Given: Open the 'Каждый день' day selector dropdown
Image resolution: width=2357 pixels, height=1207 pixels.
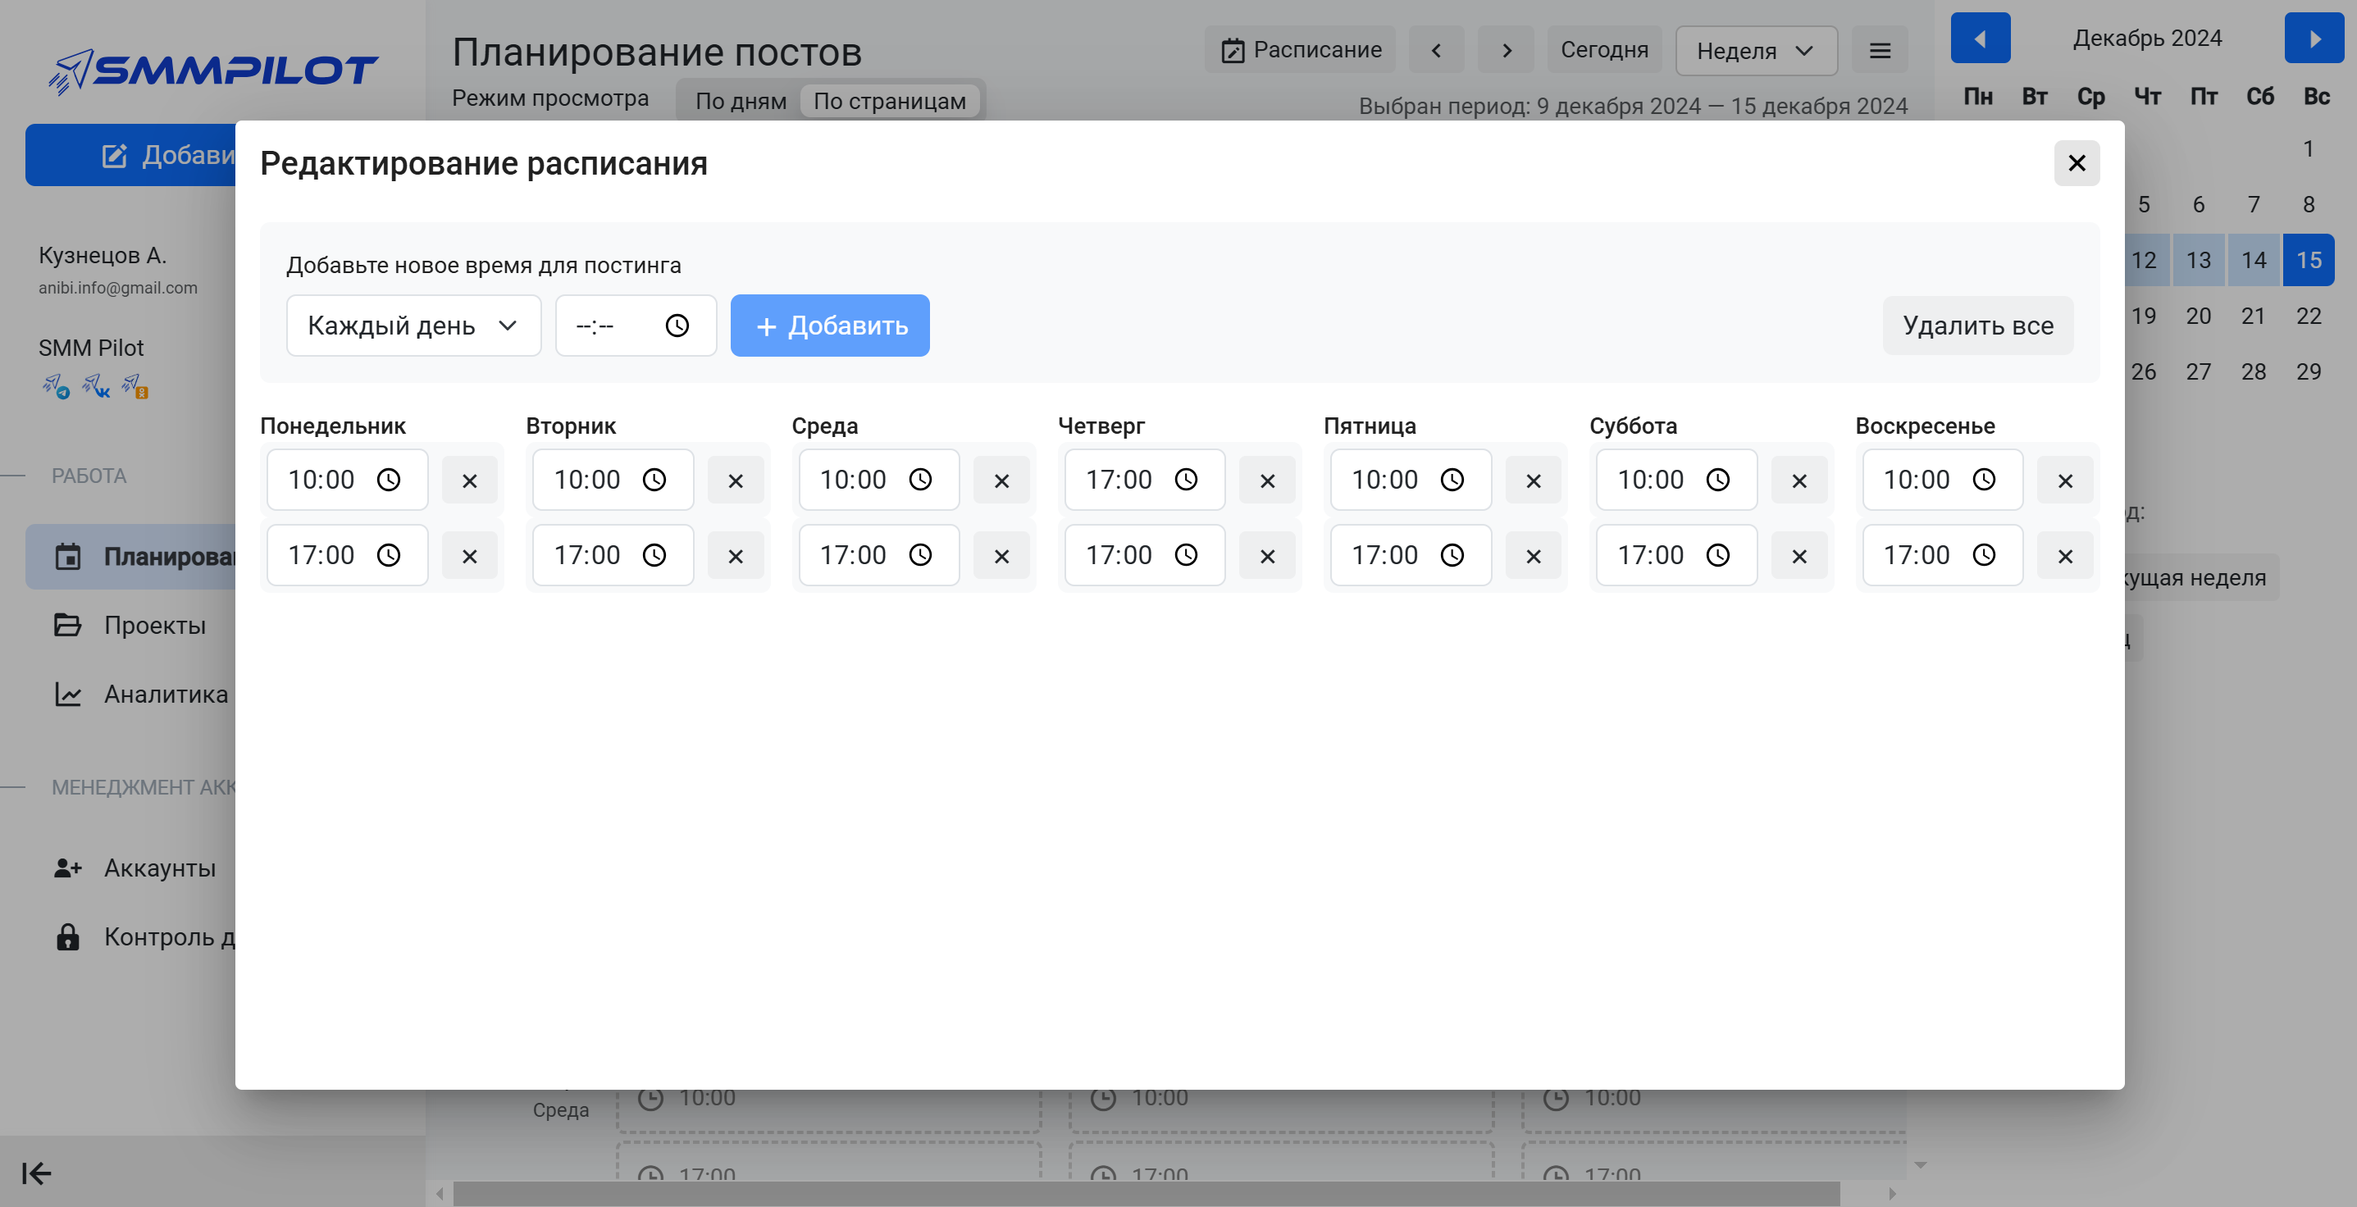Looking at the screenshot, I should 413,326.
